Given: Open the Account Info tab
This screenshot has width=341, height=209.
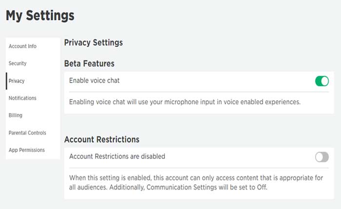Looking at the screenshot, I should (22, 46).
